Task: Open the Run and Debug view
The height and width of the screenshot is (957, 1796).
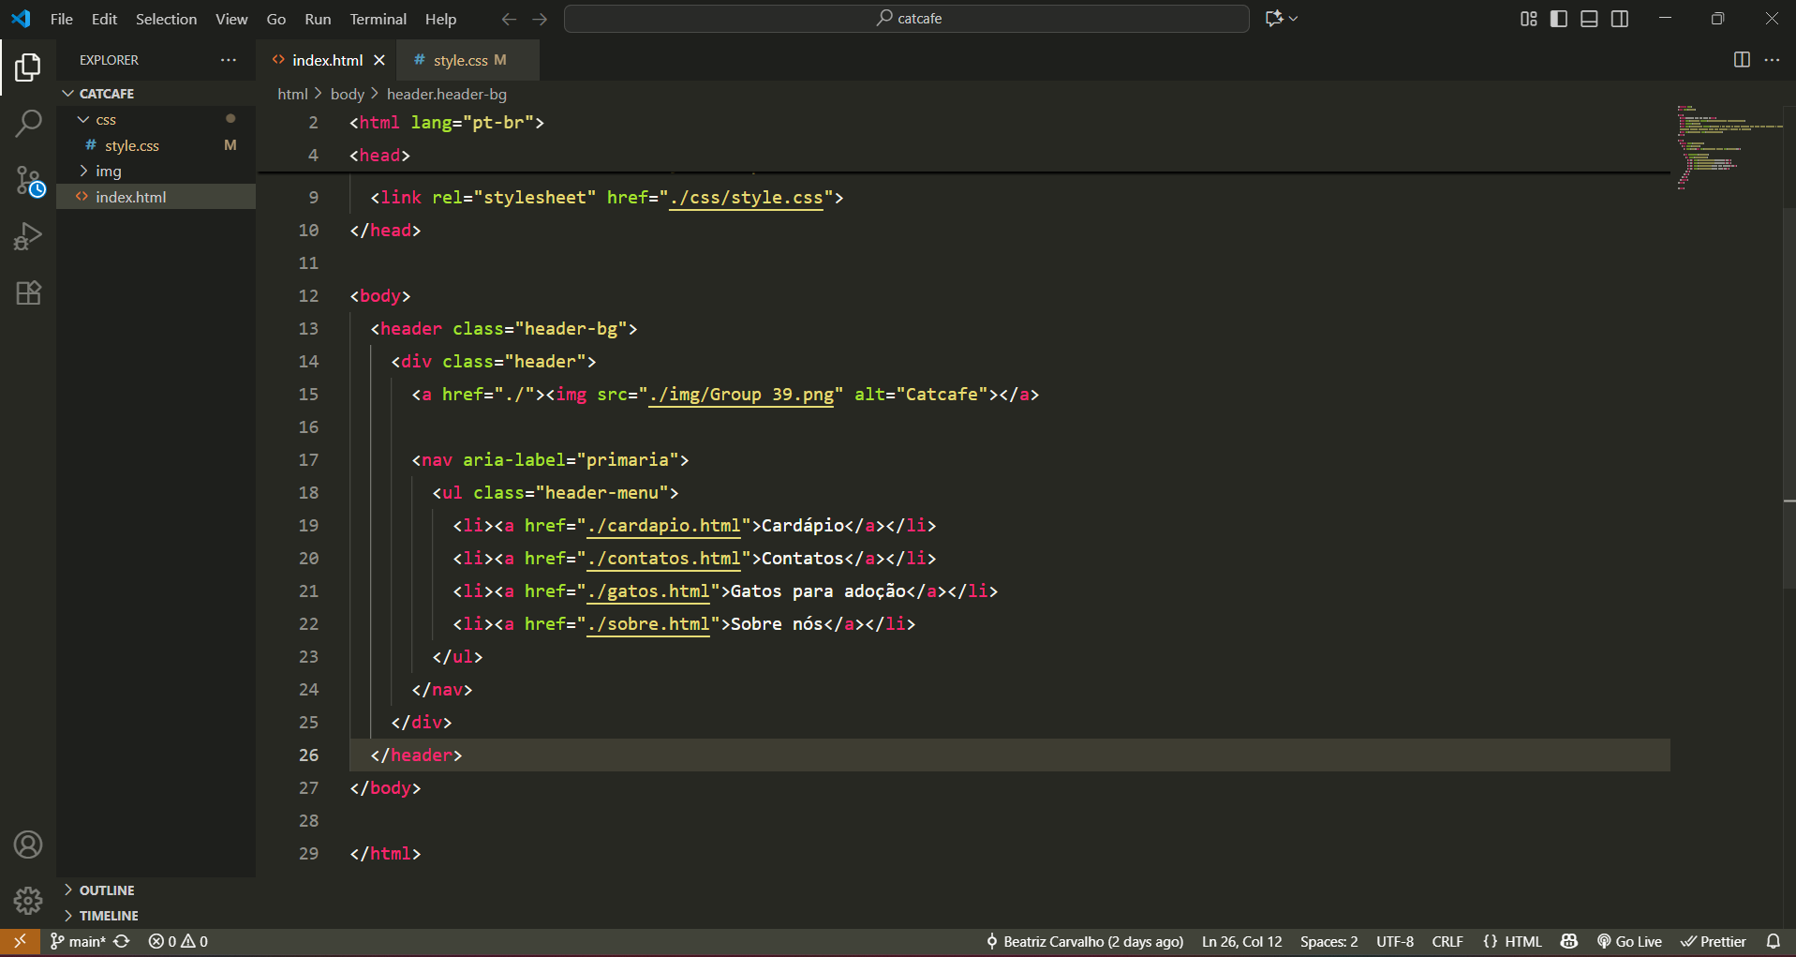Action: (28, 236)
